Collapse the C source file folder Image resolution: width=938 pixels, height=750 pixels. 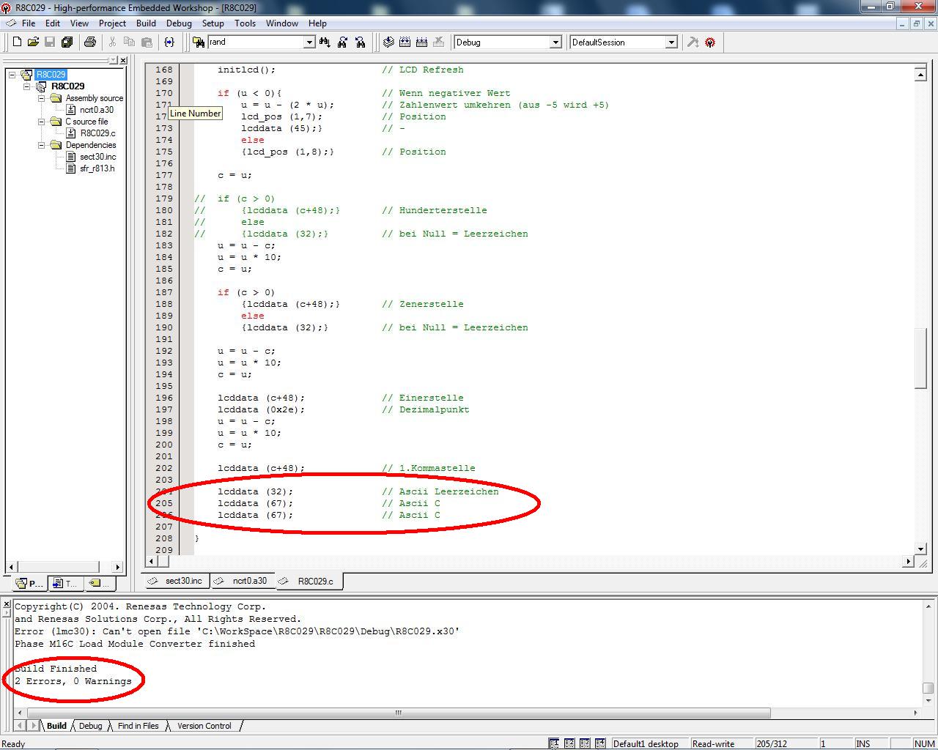tap(42, 122)
